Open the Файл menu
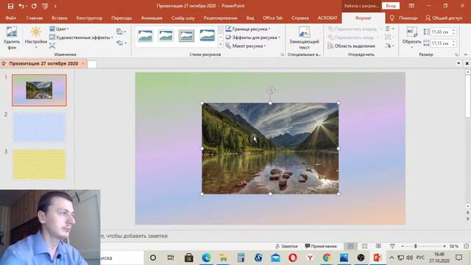 (x=11, y=18)
